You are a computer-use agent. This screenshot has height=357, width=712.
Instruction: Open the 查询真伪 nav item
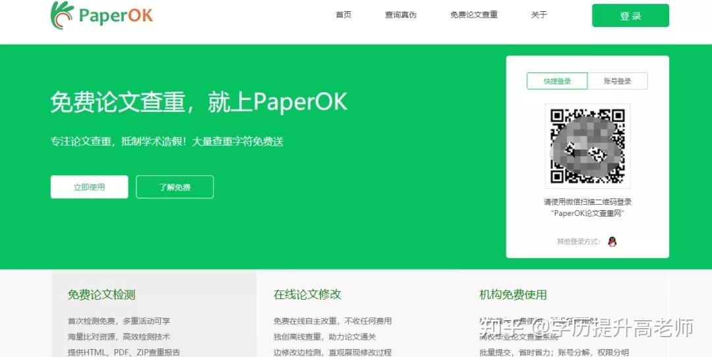[401, 15]
